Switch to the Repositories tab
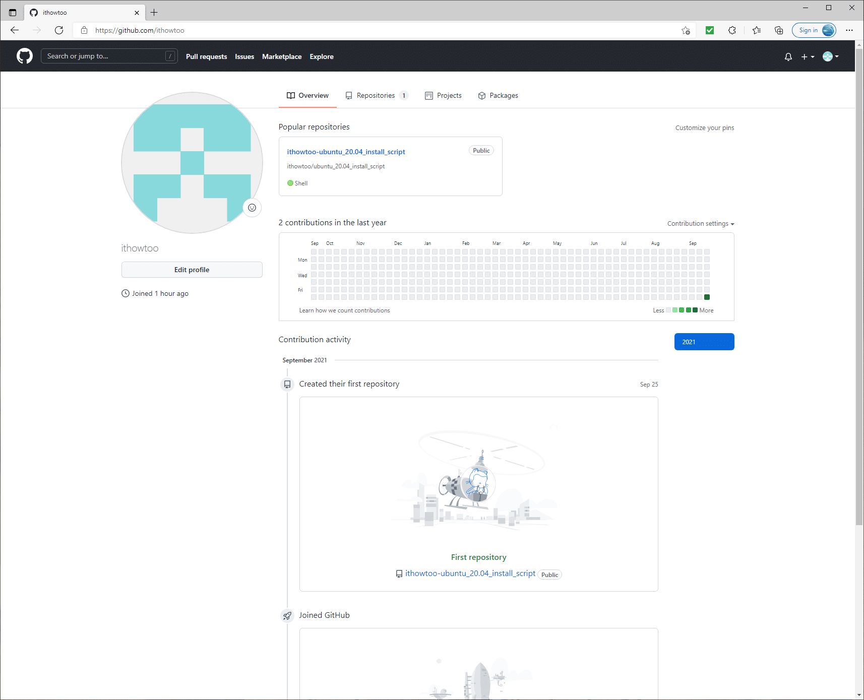The width and height of the screenshot is (864, 700). 376,95
